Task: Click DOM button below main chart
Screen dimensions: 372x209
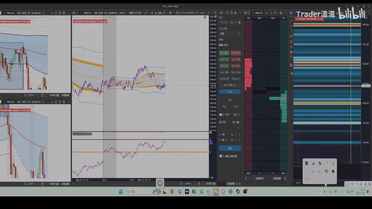Action: click(211, 184)
